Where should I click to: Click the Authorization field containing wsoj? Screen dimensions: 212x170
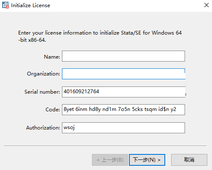[123, 128]
